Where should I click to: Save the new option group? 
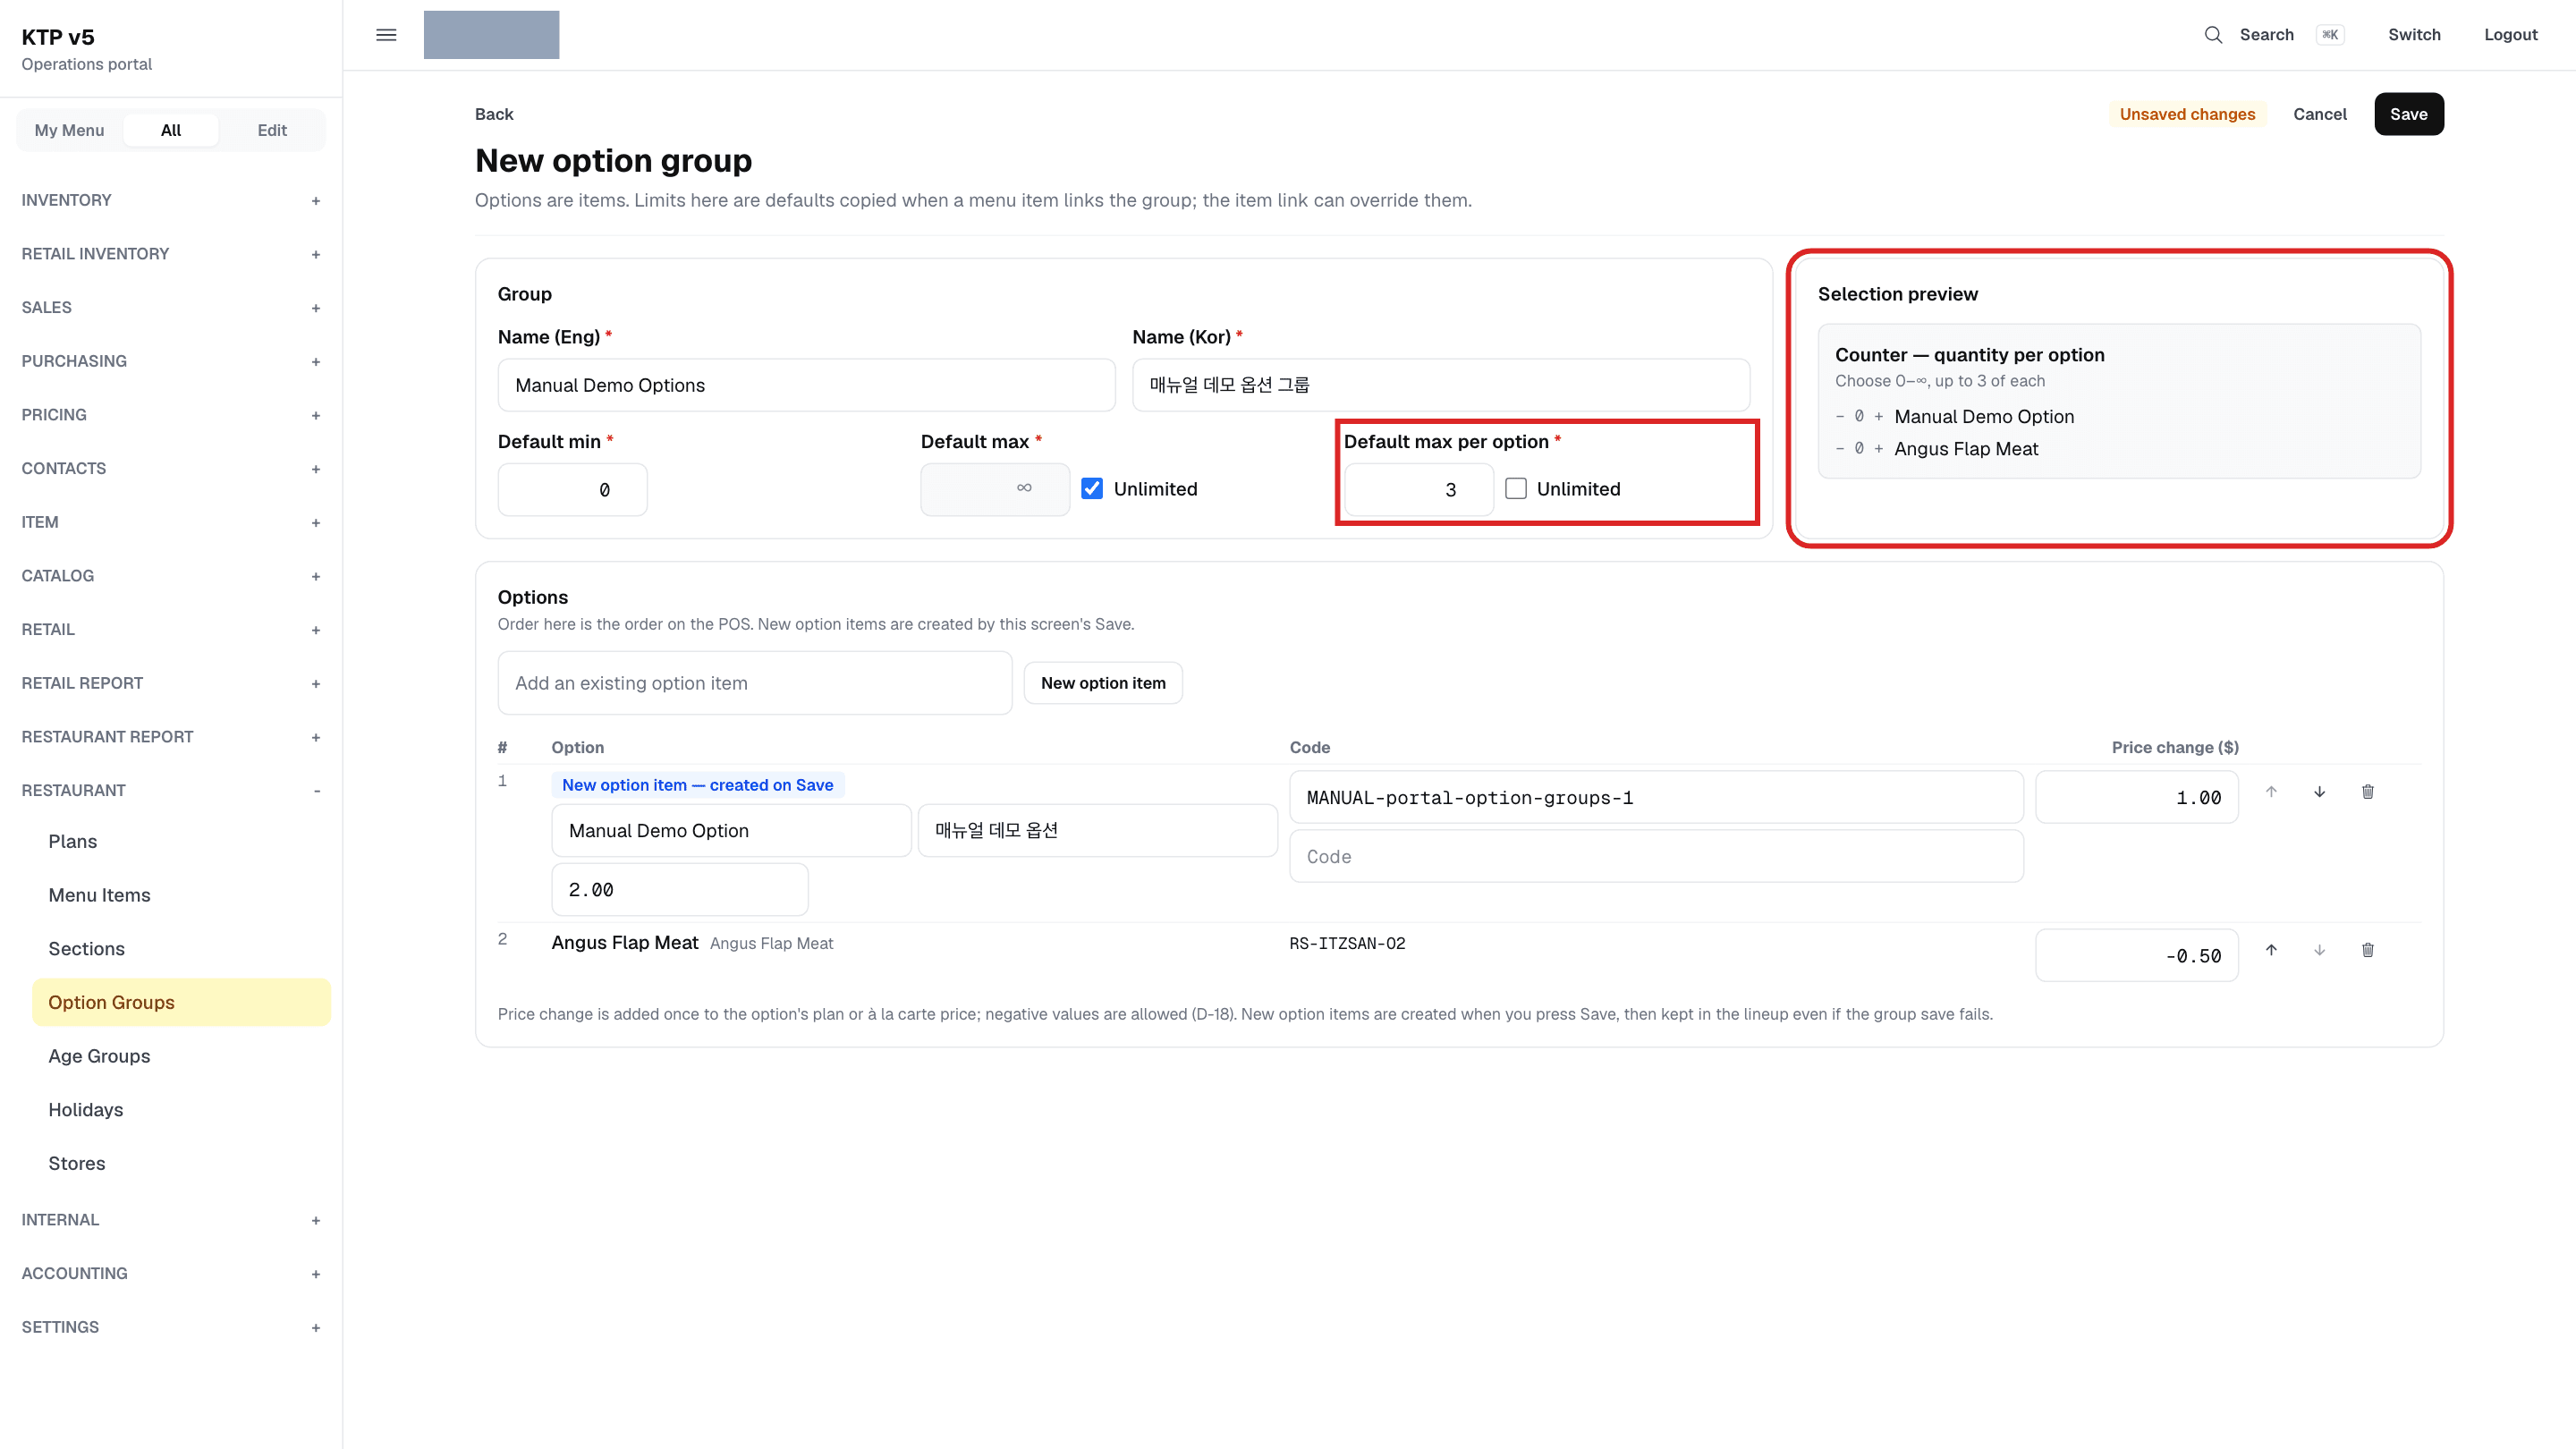coord(2408,114)
